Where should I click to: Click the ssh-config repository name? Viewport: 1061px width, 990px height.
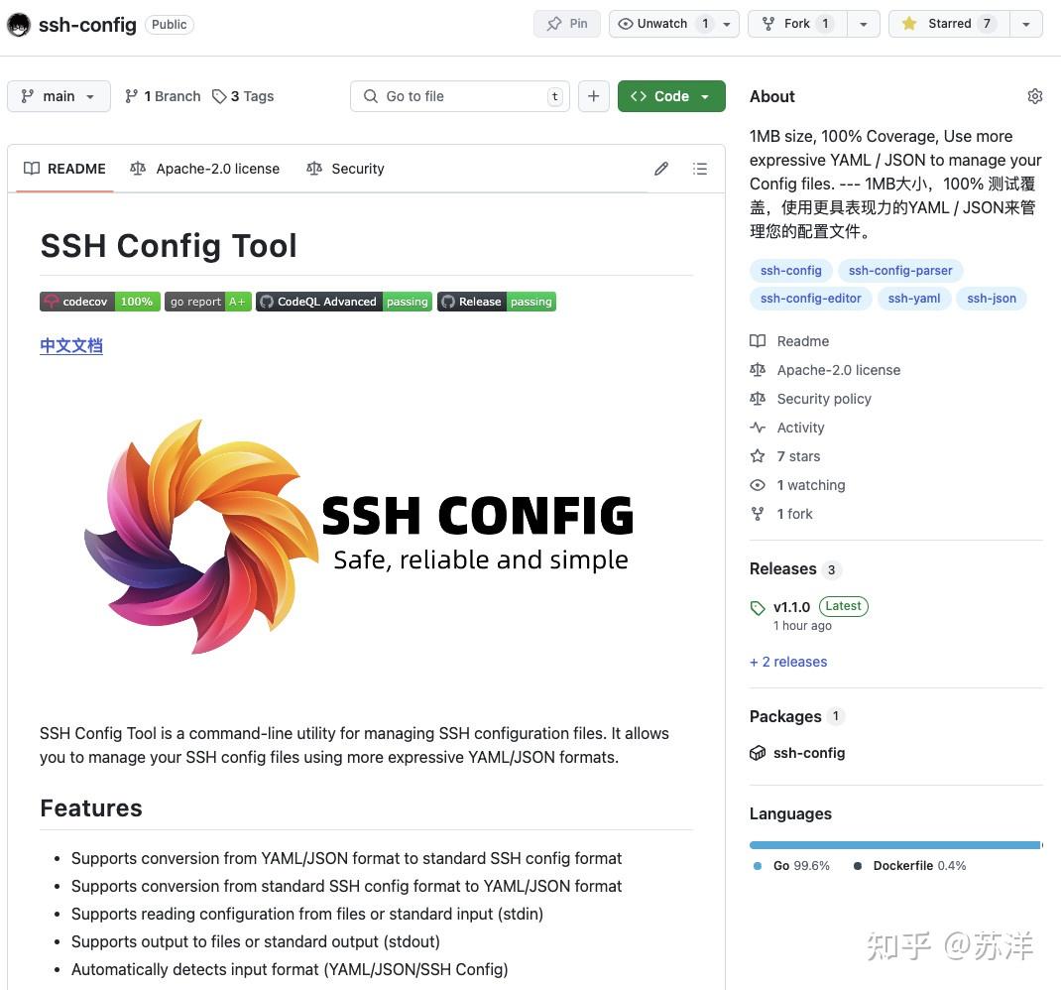pyautogui.click(x=87, y=25)
